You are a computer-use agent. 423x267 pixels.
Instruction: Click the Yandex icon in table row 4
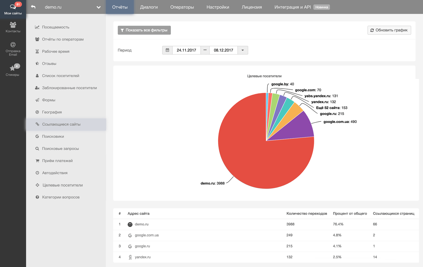tap(130, 257)
